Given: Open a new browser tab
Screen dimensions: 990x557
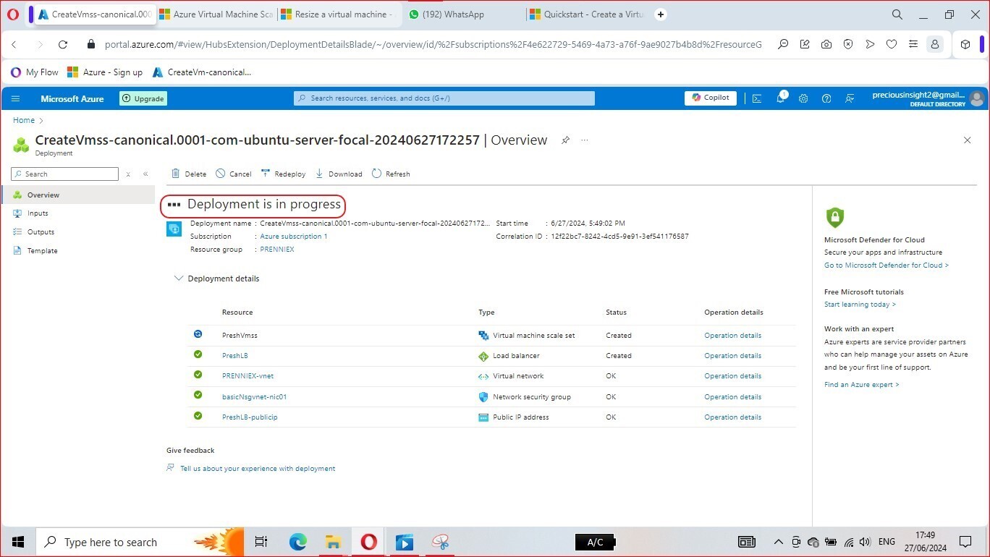Looking at the screenshot, I should pyautogui.click(x=661, y=14).
